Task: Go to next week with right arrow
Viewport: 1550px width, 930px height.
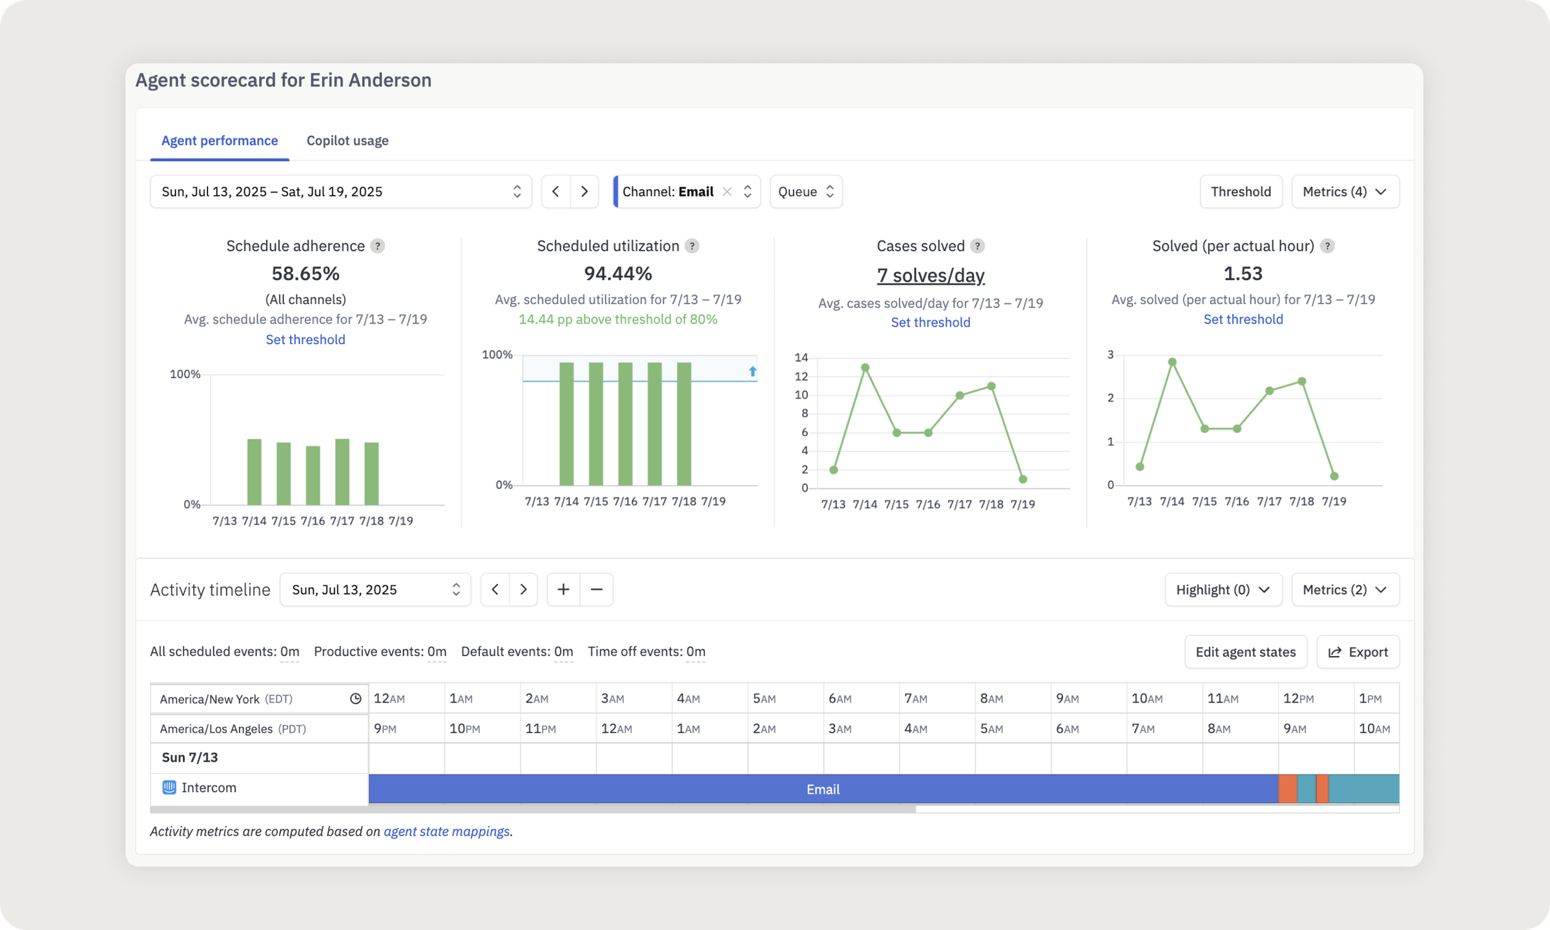Action: coord(584,192)
